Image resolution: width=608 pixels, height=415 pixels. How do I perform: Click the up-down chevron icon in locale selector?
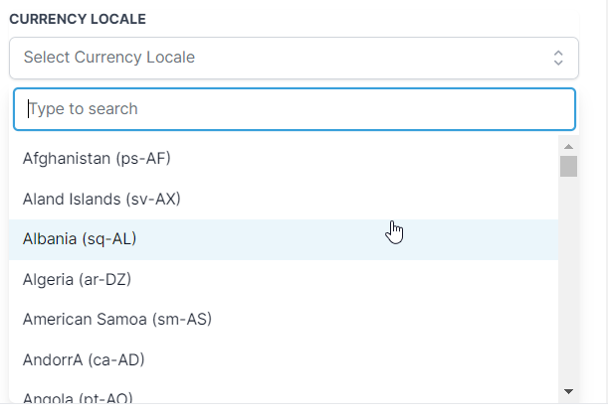click(558, 58)
